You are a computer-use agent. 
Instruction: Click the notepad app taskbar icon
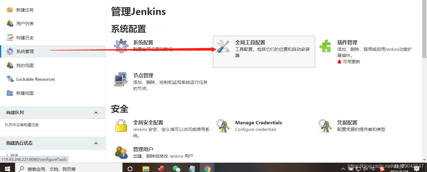192,169
